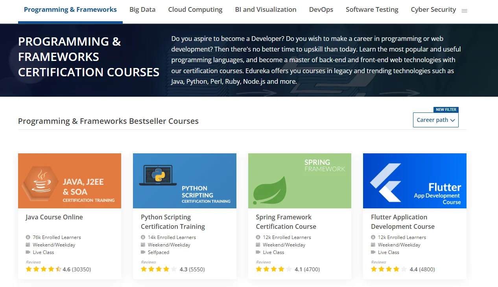
Task: Open Flutter Application Development Course link
Action: coord(403,222)
